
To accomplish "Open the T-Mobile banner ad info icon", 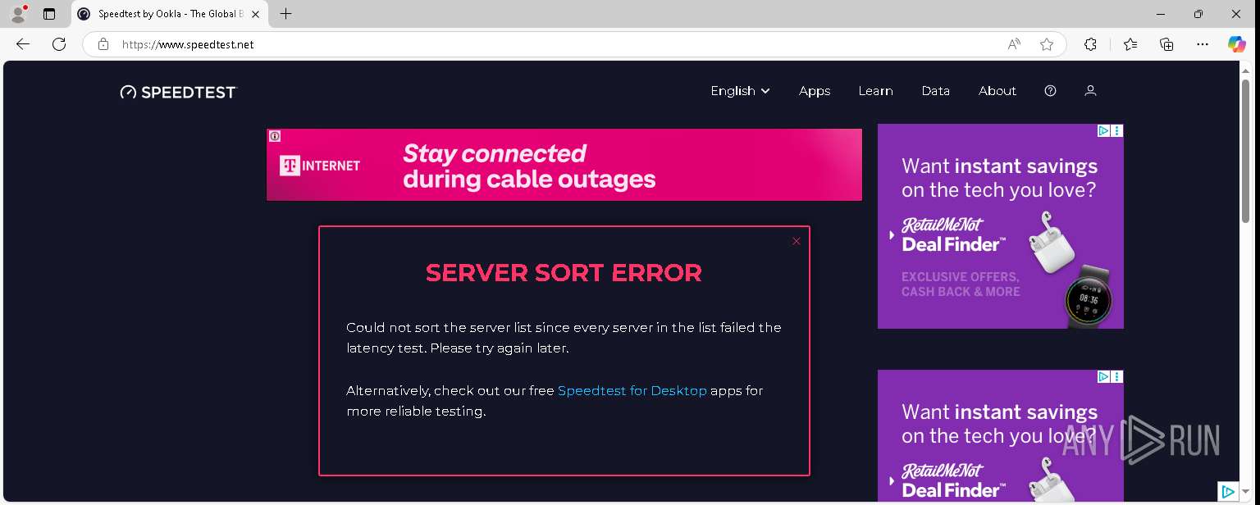I will [275, 136].
